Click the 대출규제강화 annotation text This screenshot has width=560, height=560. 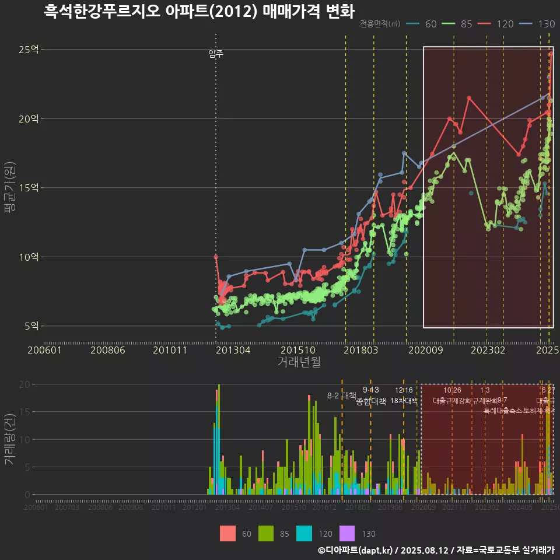click(x=452, y=401)
